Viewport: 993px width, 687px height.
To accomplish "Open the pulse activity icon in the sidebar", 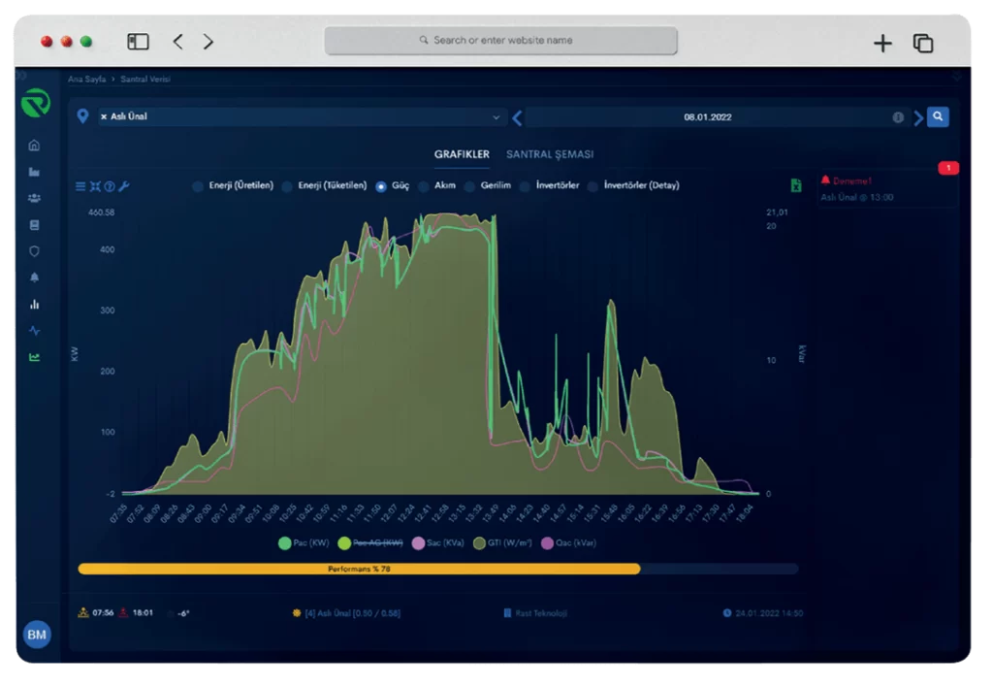I will tap(34, 331).
